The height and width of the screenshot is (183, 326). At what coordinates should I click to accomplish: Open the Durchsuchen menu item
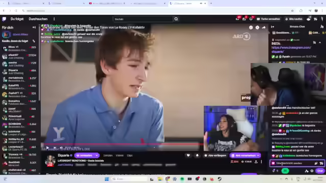click(38, 19)
